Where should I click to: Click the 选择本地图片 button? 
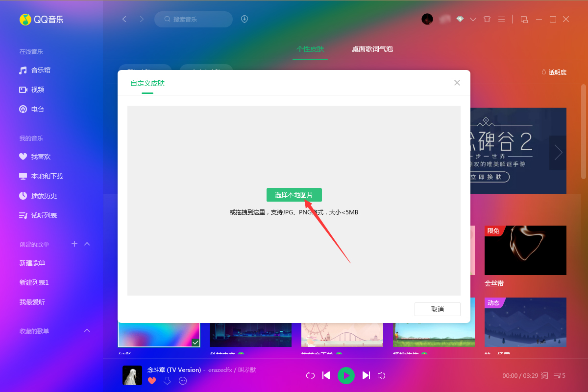click(x=294, y=194)
